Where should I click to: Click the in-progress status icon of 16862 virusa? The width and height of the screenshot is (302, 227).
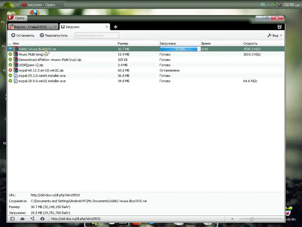pos(10,49)
